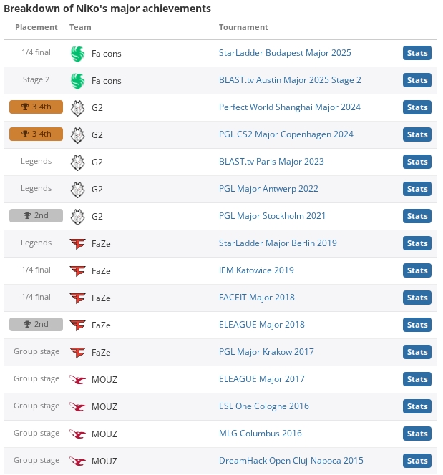Open ESL One Cologne 2016 link
This screenshot has width=443, height=475.
(x=264, y=406)
